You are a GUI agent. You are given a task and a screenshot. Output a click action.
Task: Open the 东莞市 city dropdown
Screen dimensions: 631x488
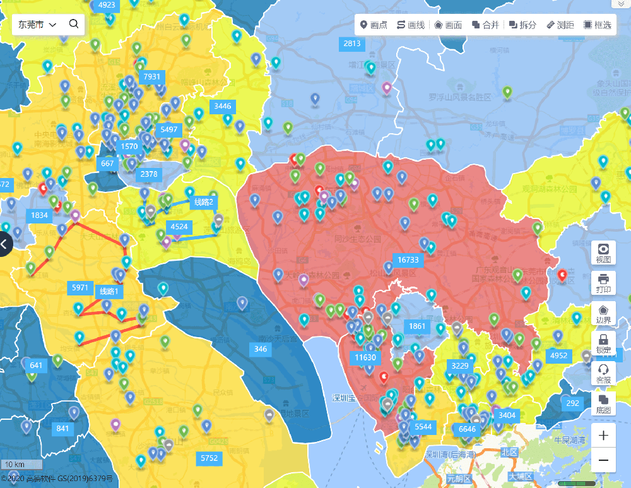(x=37, y=25)
